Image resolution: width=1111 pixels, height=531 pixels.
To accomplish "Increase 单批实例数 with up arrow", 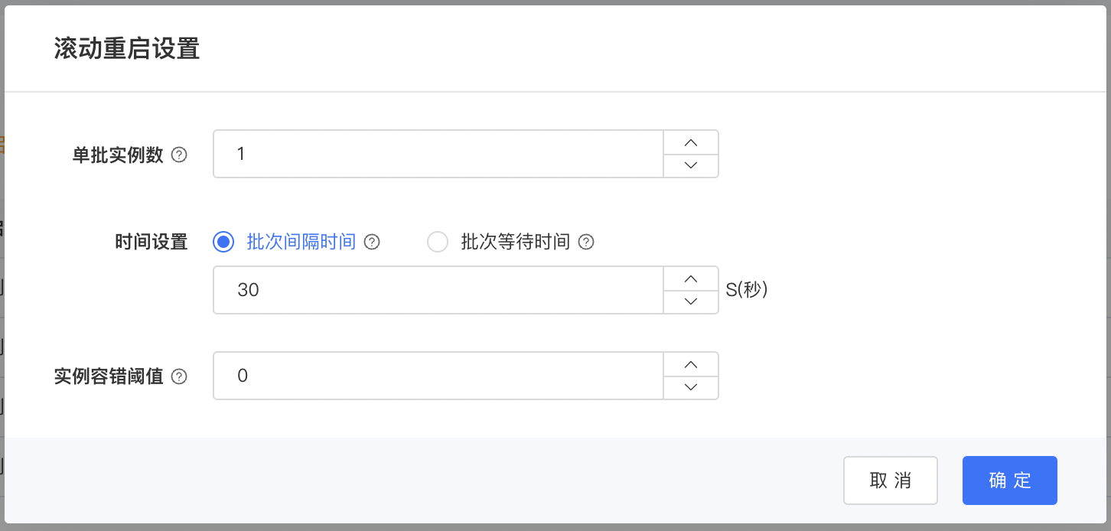I will (x=691, y=143).
